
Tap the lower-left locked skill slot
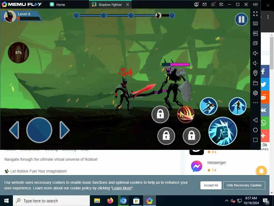(x=166, y=136)
